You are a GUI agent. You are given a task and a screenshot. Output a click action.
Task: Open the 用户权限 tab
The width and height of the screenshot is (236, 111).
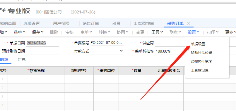(x=61, y=23)
